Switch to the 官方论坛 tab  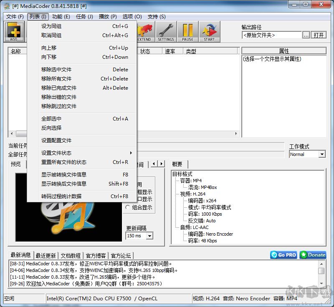click(122, 255)
